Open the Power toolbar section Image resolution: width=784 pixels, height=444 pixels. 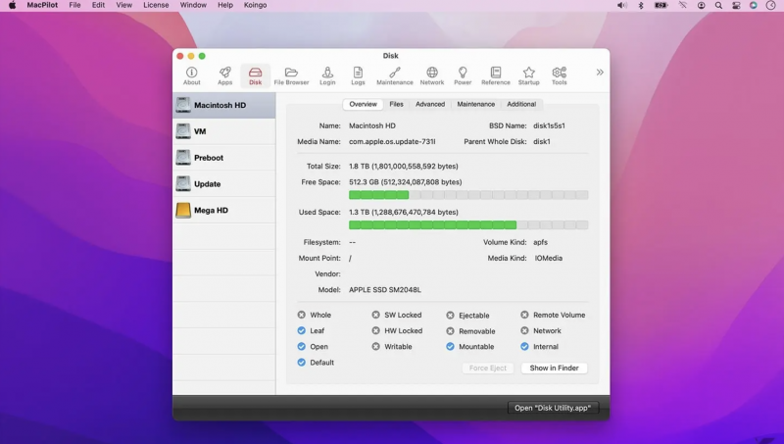click(463, 76)
